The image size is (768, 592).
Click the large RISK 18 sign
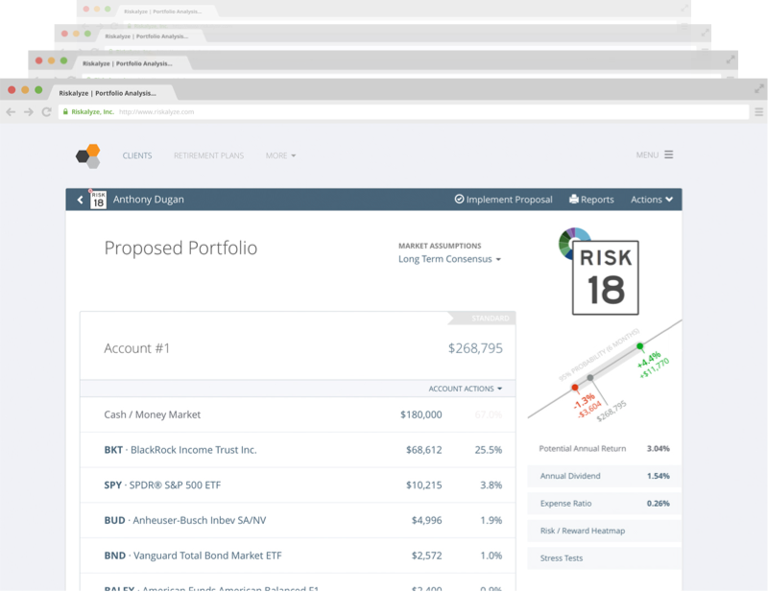pos(606,277)
